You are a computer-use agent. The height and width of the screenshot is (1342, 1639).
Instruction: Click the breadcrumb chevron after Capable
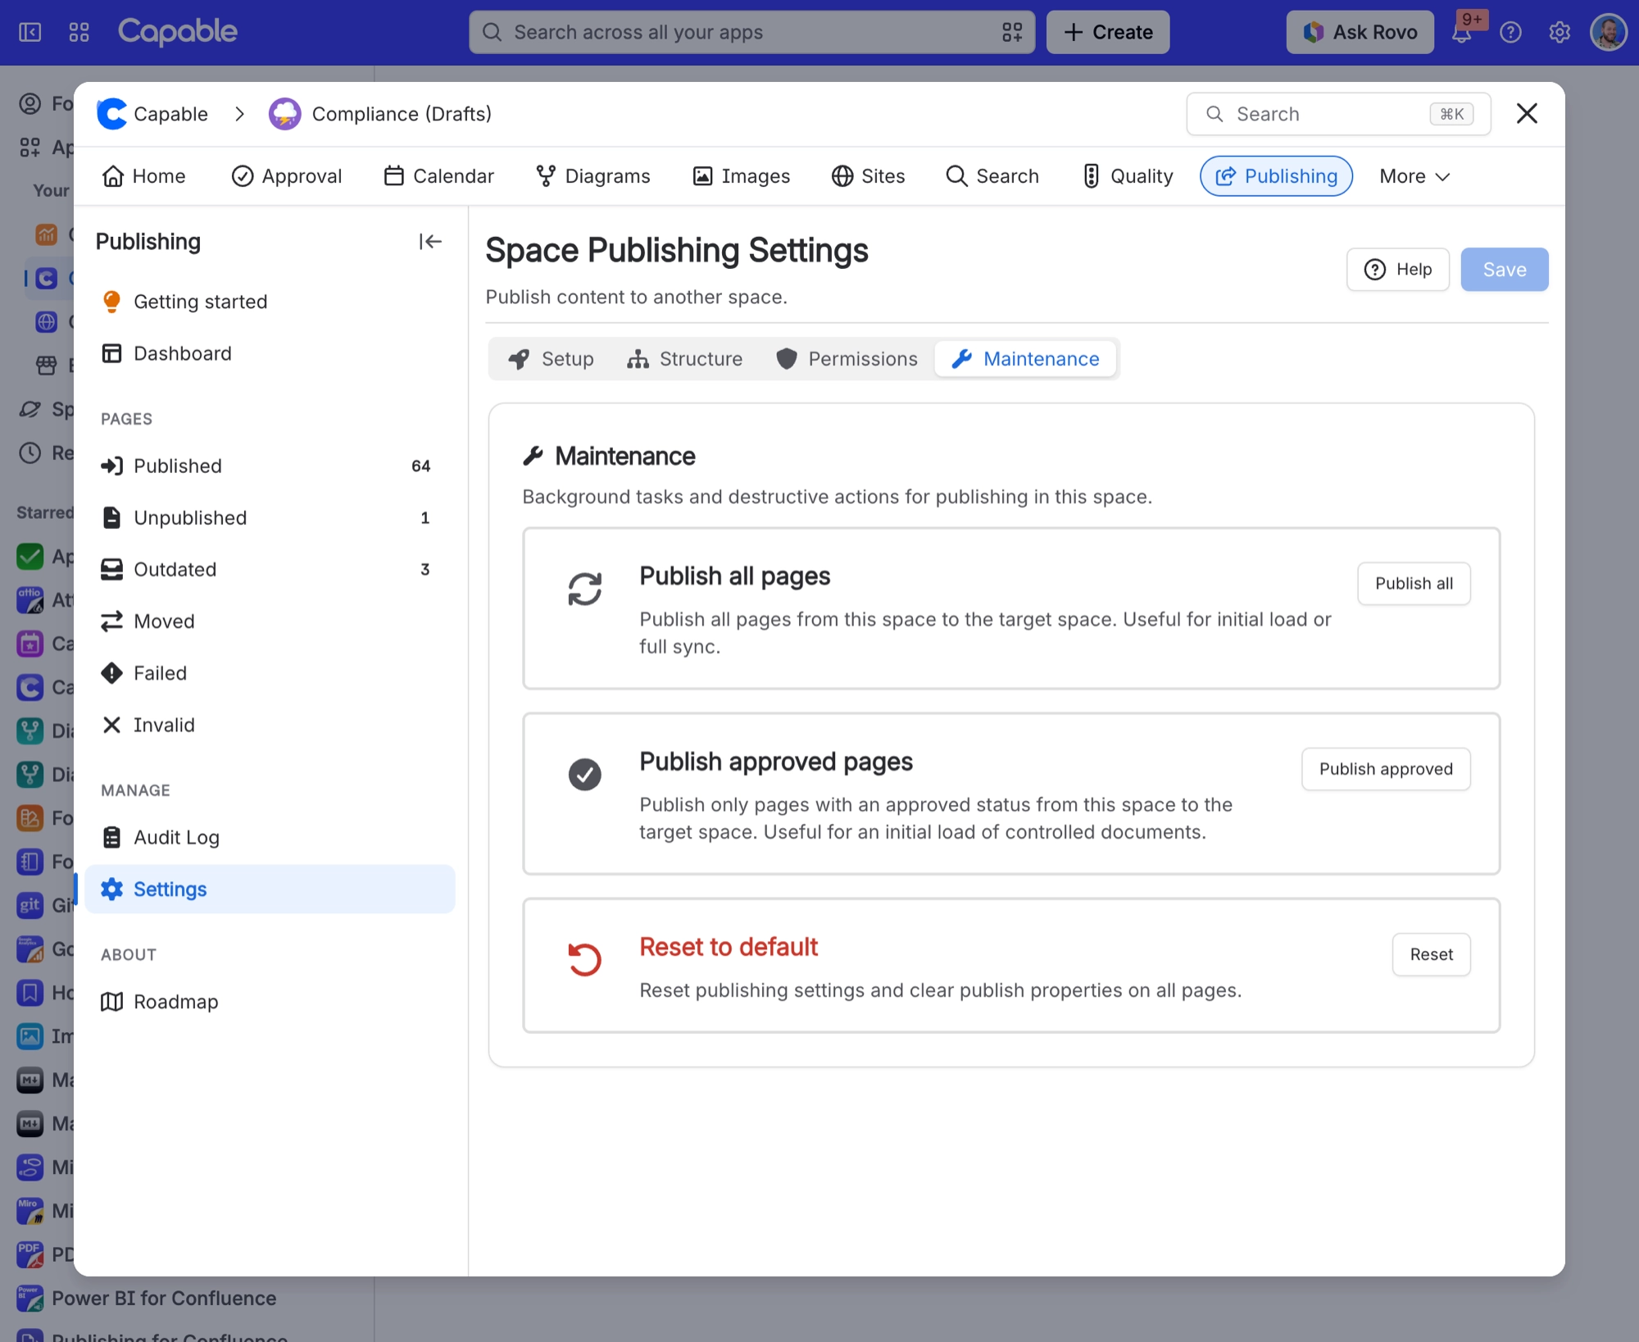tap(239, 114)
